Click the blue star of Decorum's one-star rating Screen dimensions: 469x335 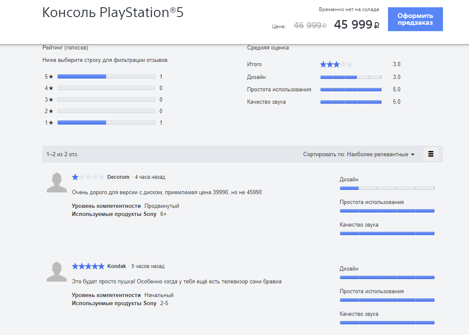tap(74, 177)
